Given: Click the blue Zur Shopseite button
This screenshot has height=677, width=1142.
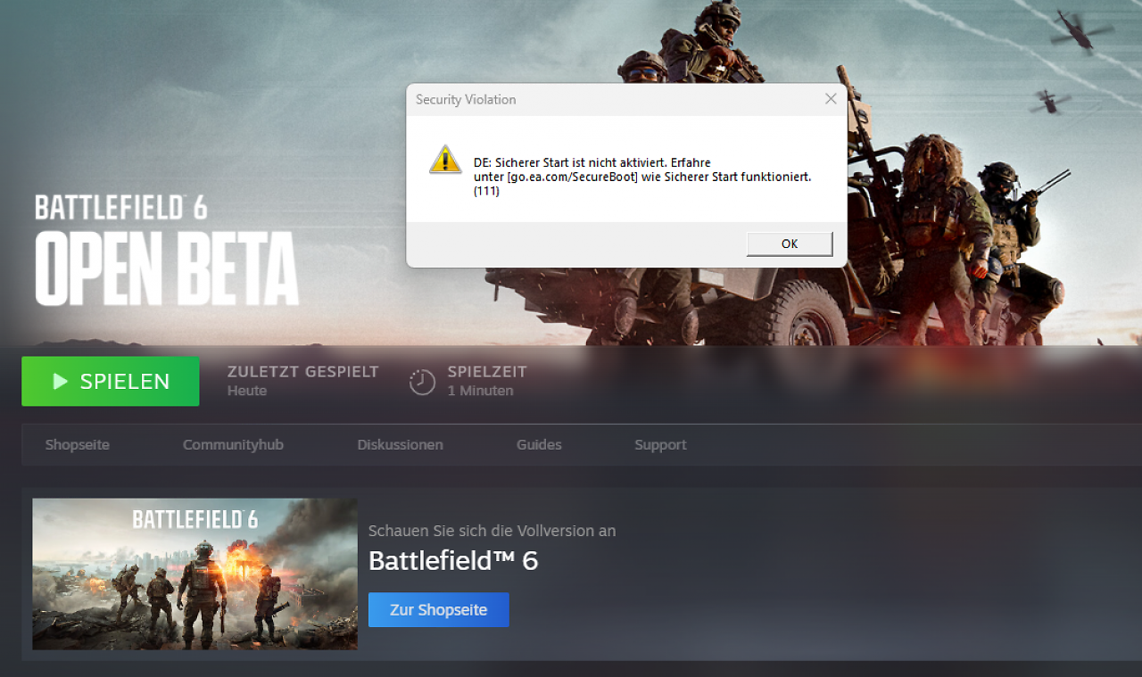Looking at the screenshot, I should coord(439,610).
